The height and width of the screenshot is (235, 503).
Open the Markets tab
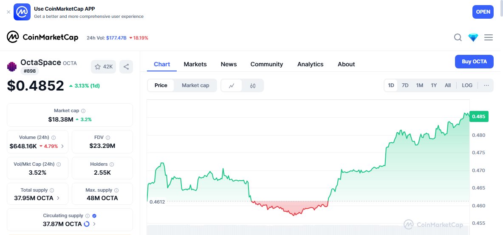(x=195, y=64)
